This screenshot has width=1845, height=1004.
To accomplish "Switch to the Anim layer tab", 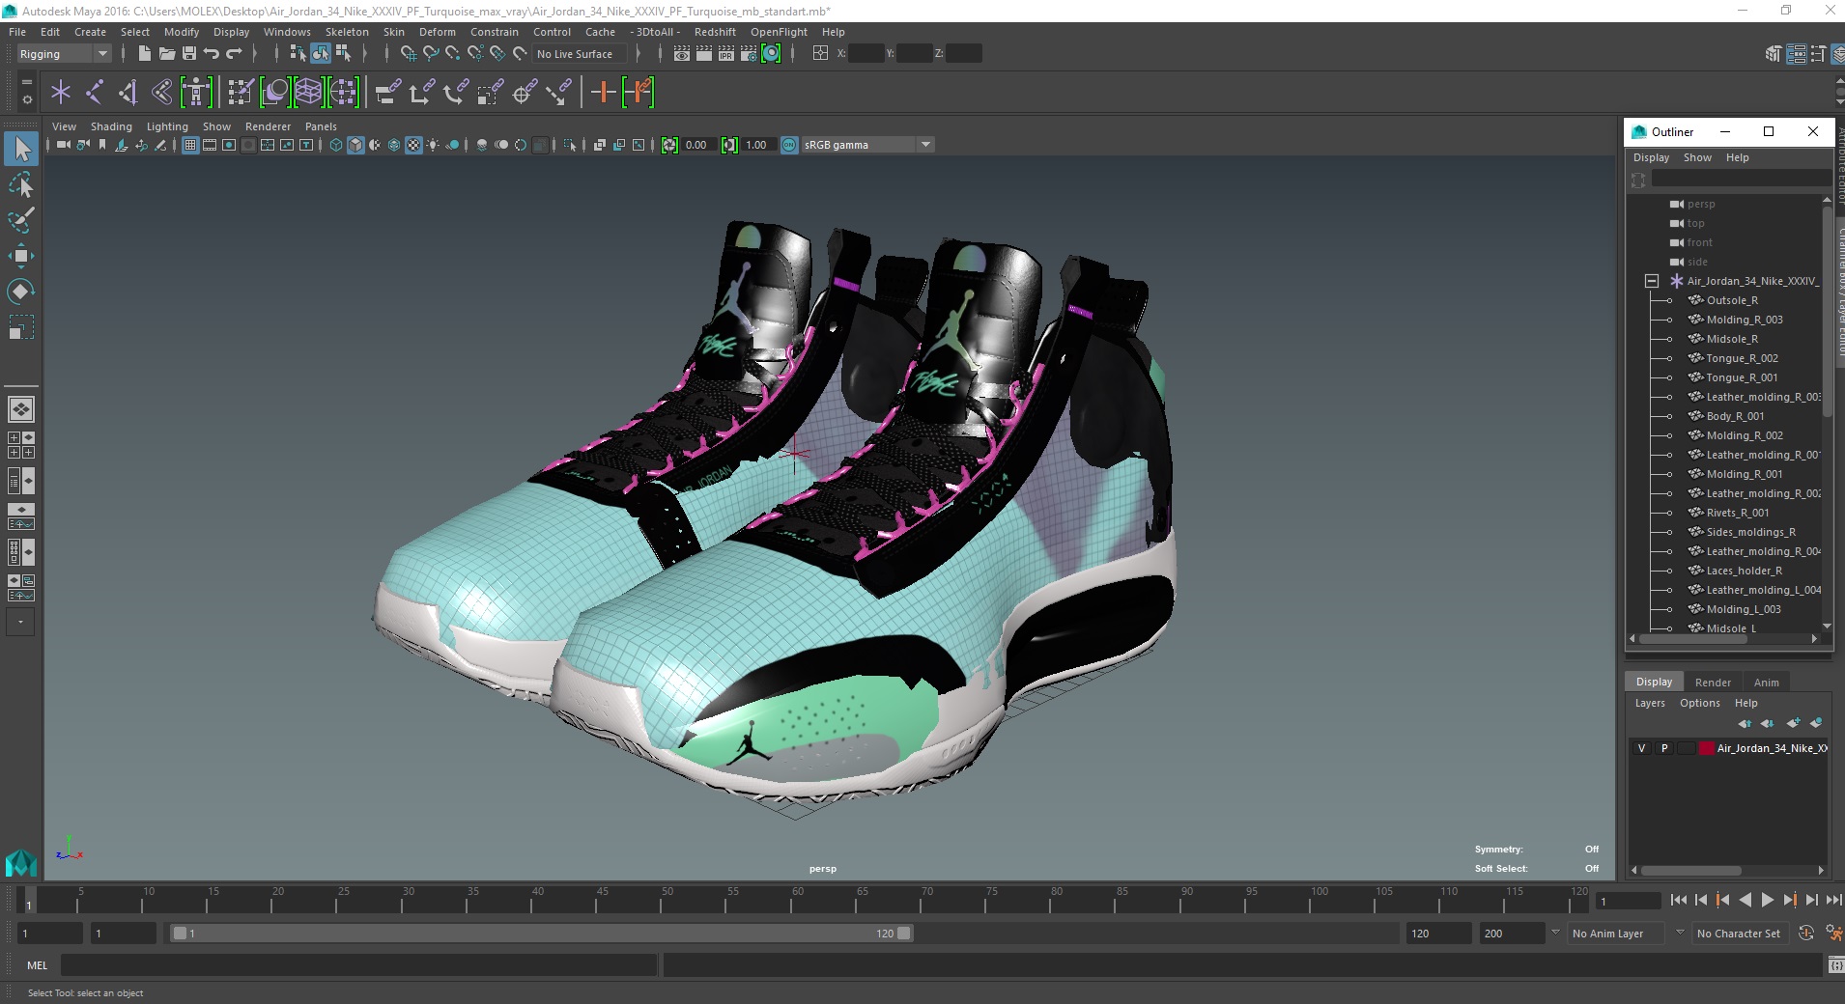I will (x=1767, y=682).
